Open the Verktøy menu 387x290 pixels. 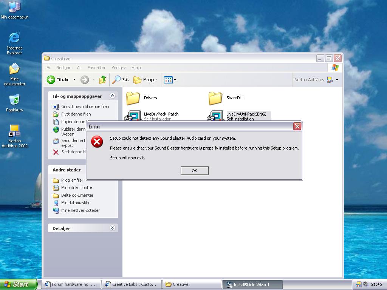[x=118, y=68]
